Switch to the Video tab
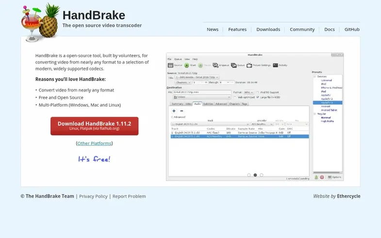The width and height of the screenshot is (381, 238). [188, 104]
